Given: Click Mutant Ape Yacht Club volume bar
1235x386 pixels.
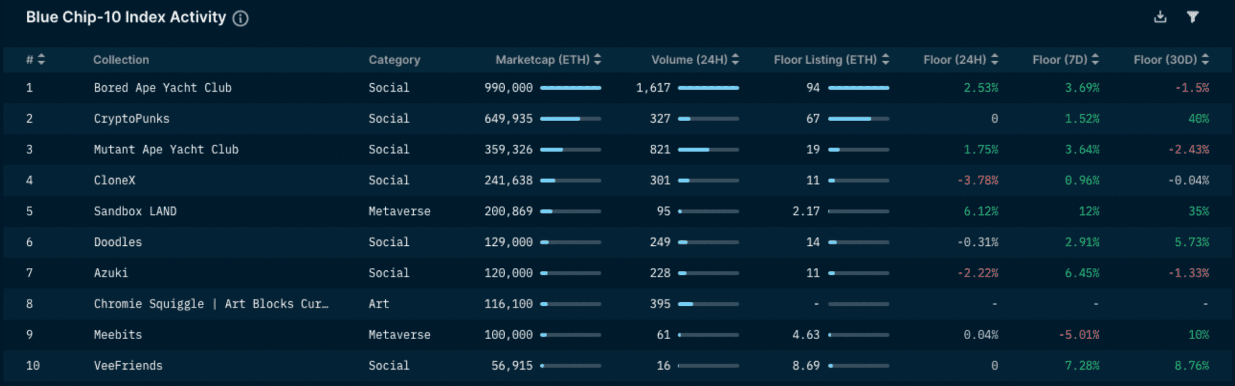Looking at the screenshot, I should (x=708, y=149).
